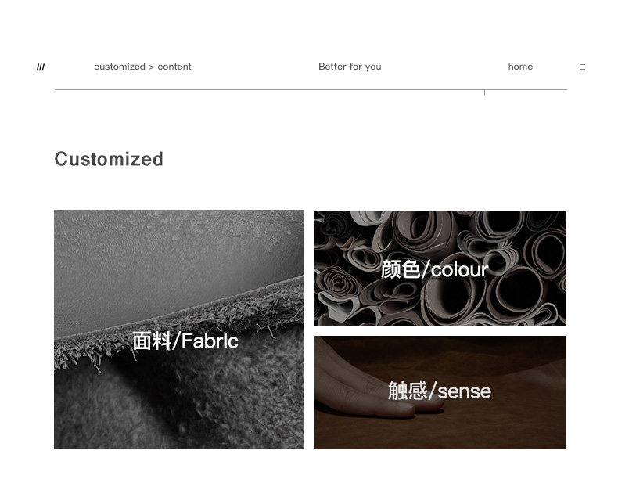Viewport: 618px width, 501px height.
Task: Click the triple-slash logo icon
Action: tap(41, 67)
